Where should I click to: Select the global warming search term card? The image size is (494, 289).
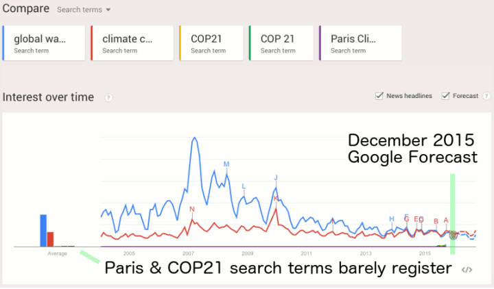44,43
